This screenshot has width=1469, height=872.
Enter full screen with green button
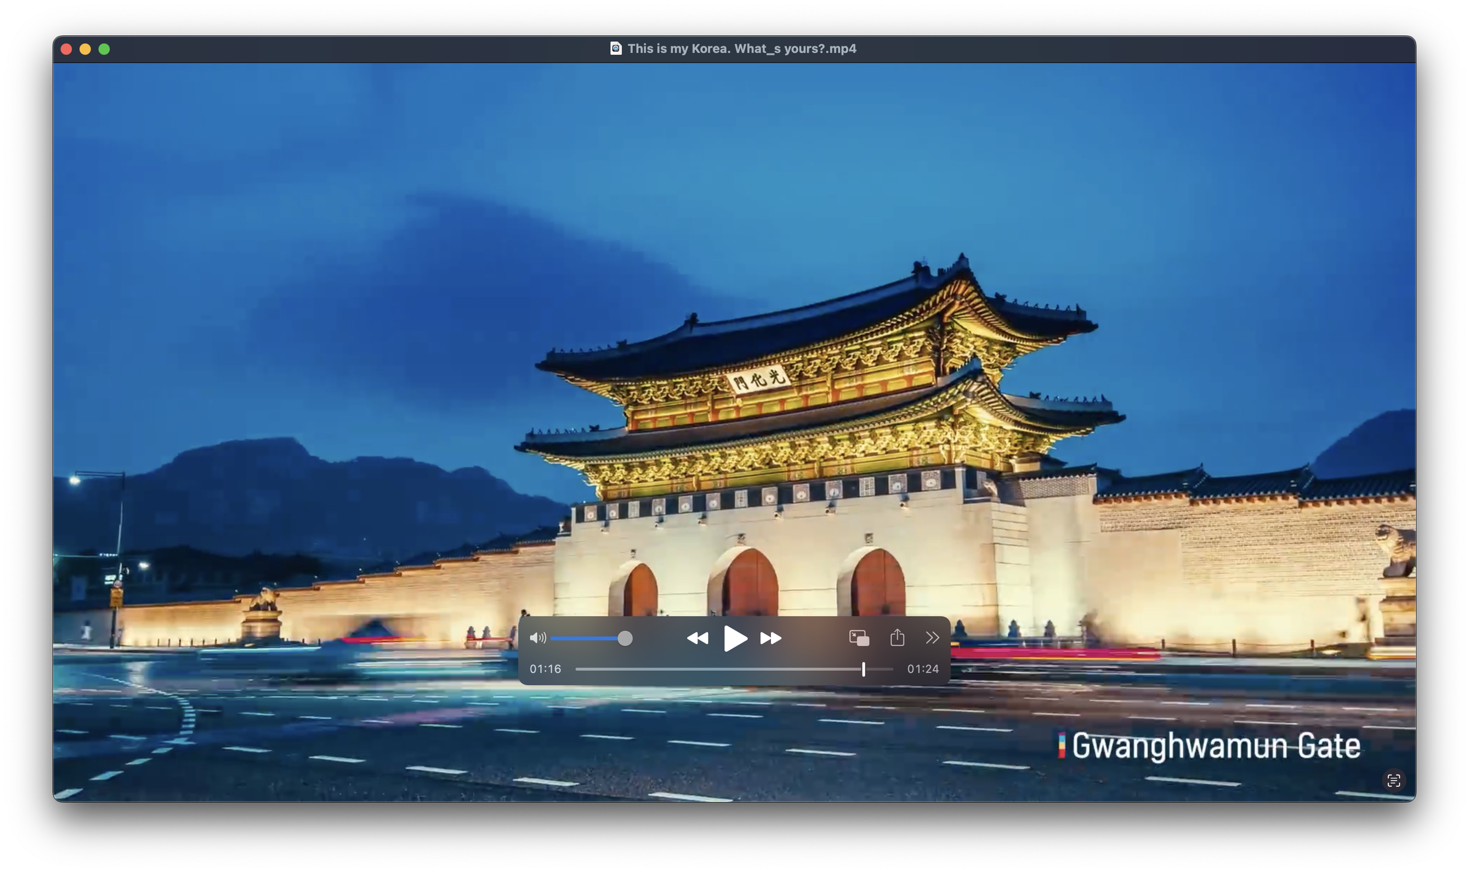104,49
